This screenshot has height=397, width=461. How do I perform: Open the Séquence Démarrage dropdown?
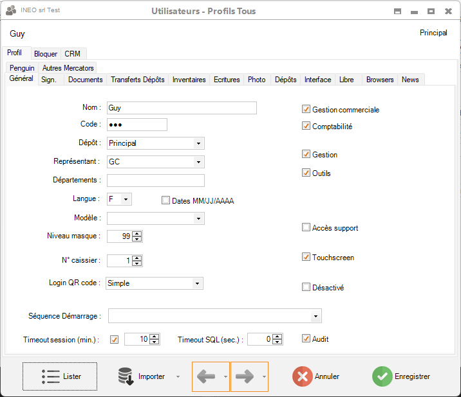[x=315, y=316]
